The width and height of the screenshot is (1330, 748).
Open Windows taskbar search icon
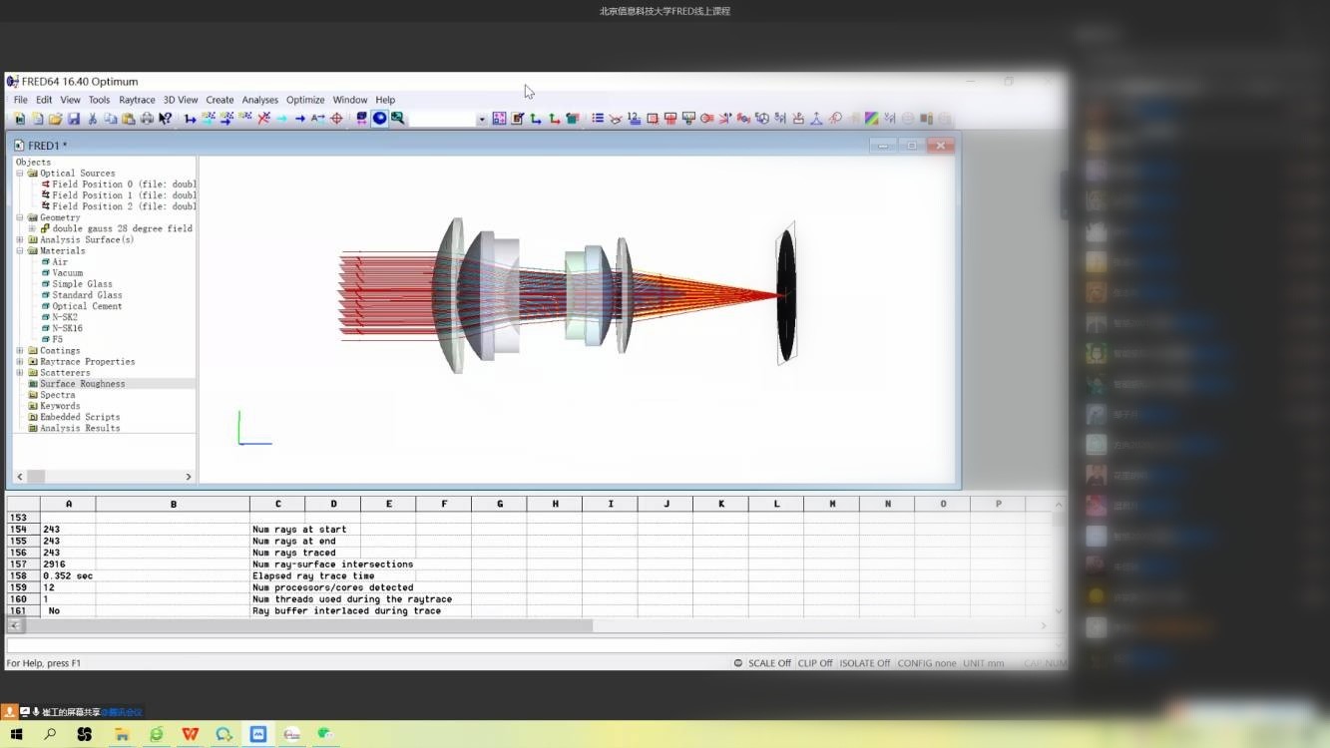pos(50,734)
